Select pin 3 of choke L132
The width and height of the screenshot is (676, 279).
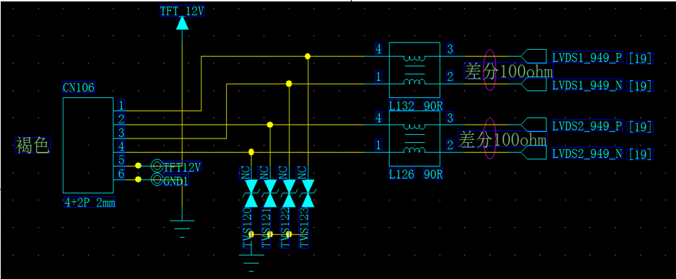click(450, 49)
